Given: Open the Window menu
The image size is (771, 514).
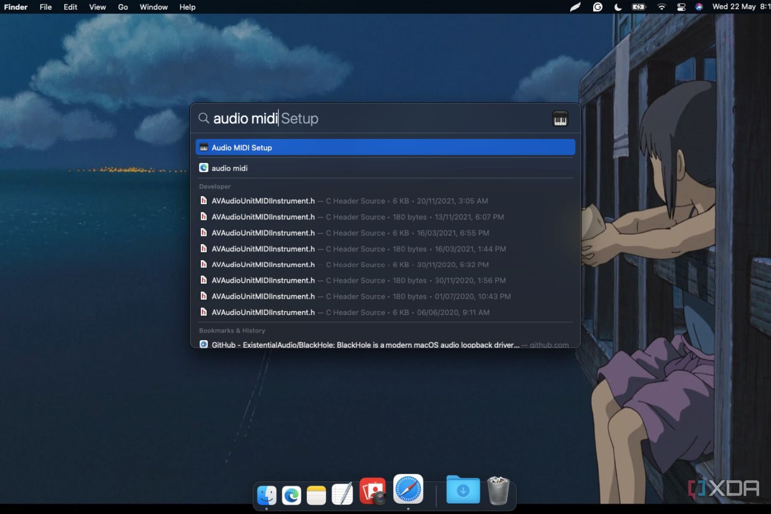Looking at the screenshot, I should tap(154, 7).
